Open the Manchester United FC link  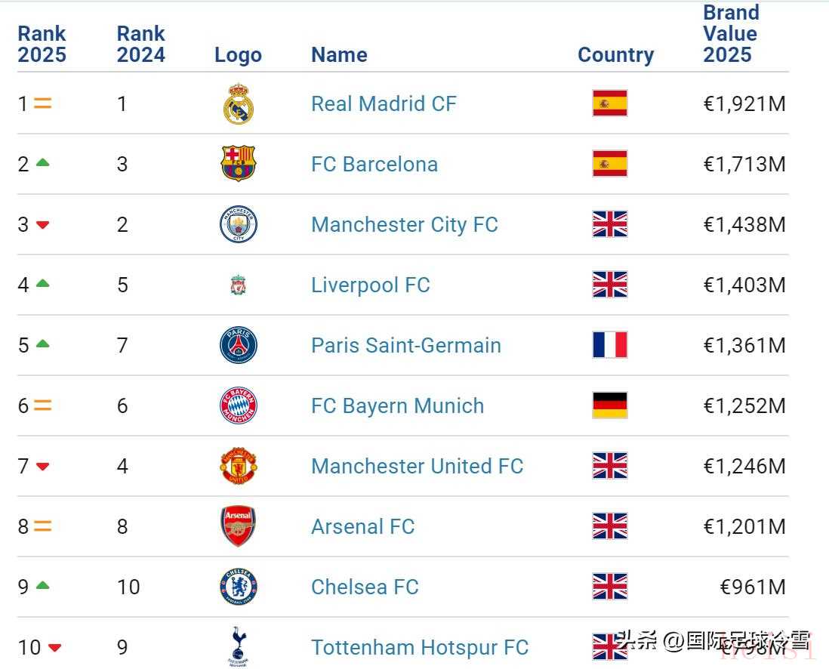pyautogui.click(x=418, y=466)
